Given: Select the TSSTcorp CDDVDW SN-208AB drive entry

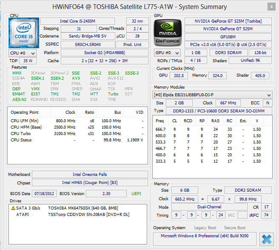Looking at the screenshot, I should [77, 214].
